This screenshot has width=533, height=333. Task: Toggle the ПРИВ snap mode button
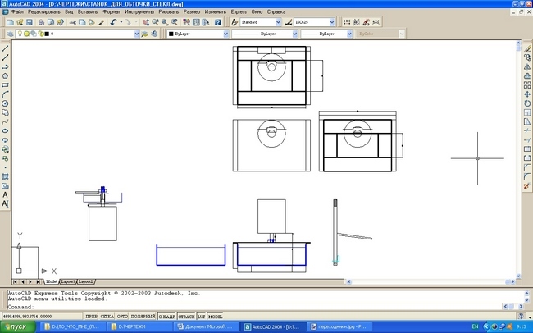click(x=91, y=317)
